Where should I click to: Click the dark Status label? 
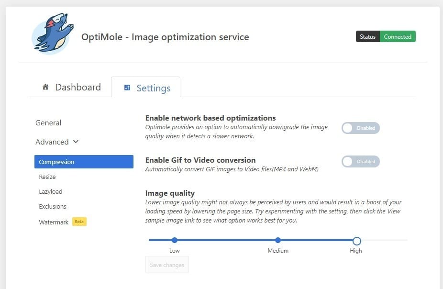point(367,36)
